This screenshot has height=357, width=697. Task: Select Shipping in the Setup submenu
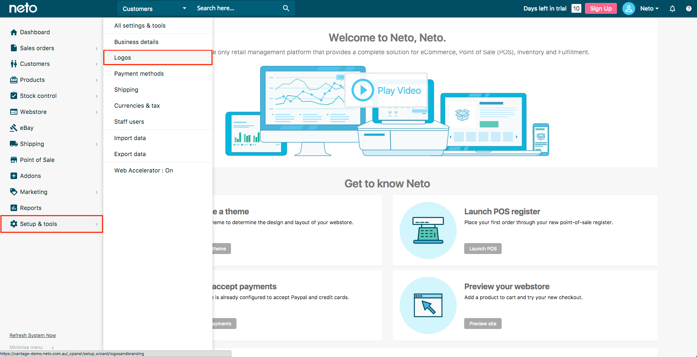[x=158, y=90]
